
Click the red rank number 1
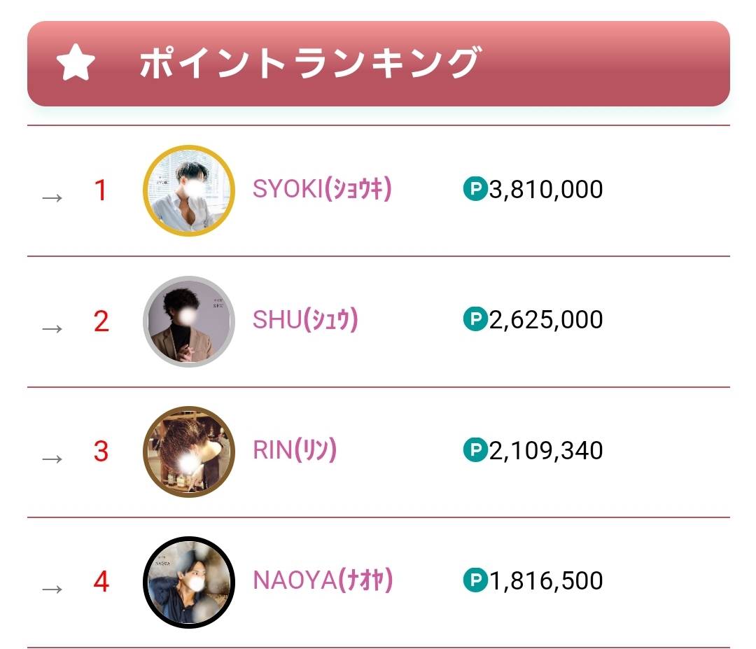pos(101,190)
